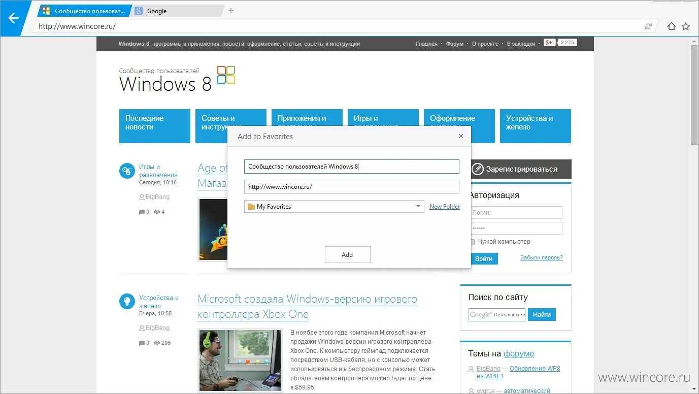The width and height of the screenshot is (699, 394).
Task: Click the Логин input field
Action: (x=516, y=213)
